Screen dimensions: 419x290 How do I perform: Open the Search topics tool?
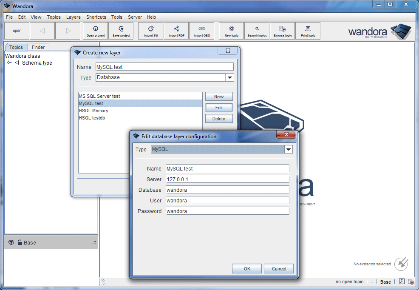coord(257,31)
